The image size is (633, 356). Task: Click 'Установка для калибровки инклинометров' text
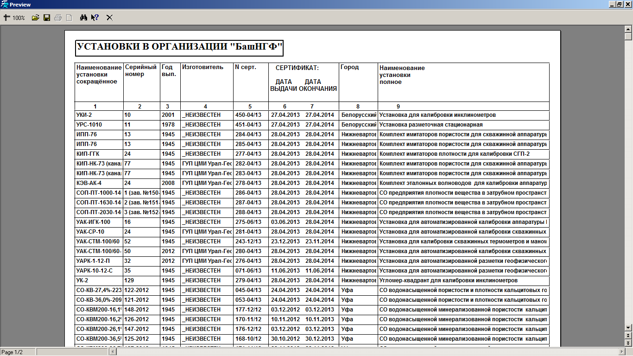(x=437, y=115)
